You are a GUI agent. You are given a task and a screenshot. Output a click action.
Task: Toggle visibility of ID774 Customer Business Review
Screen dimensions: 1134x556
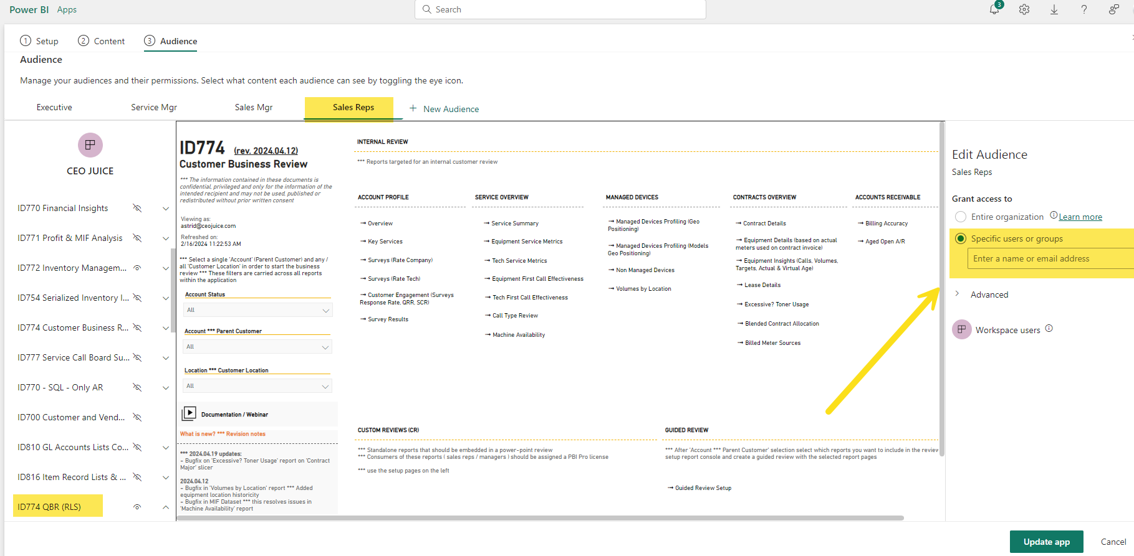(137, 327)
